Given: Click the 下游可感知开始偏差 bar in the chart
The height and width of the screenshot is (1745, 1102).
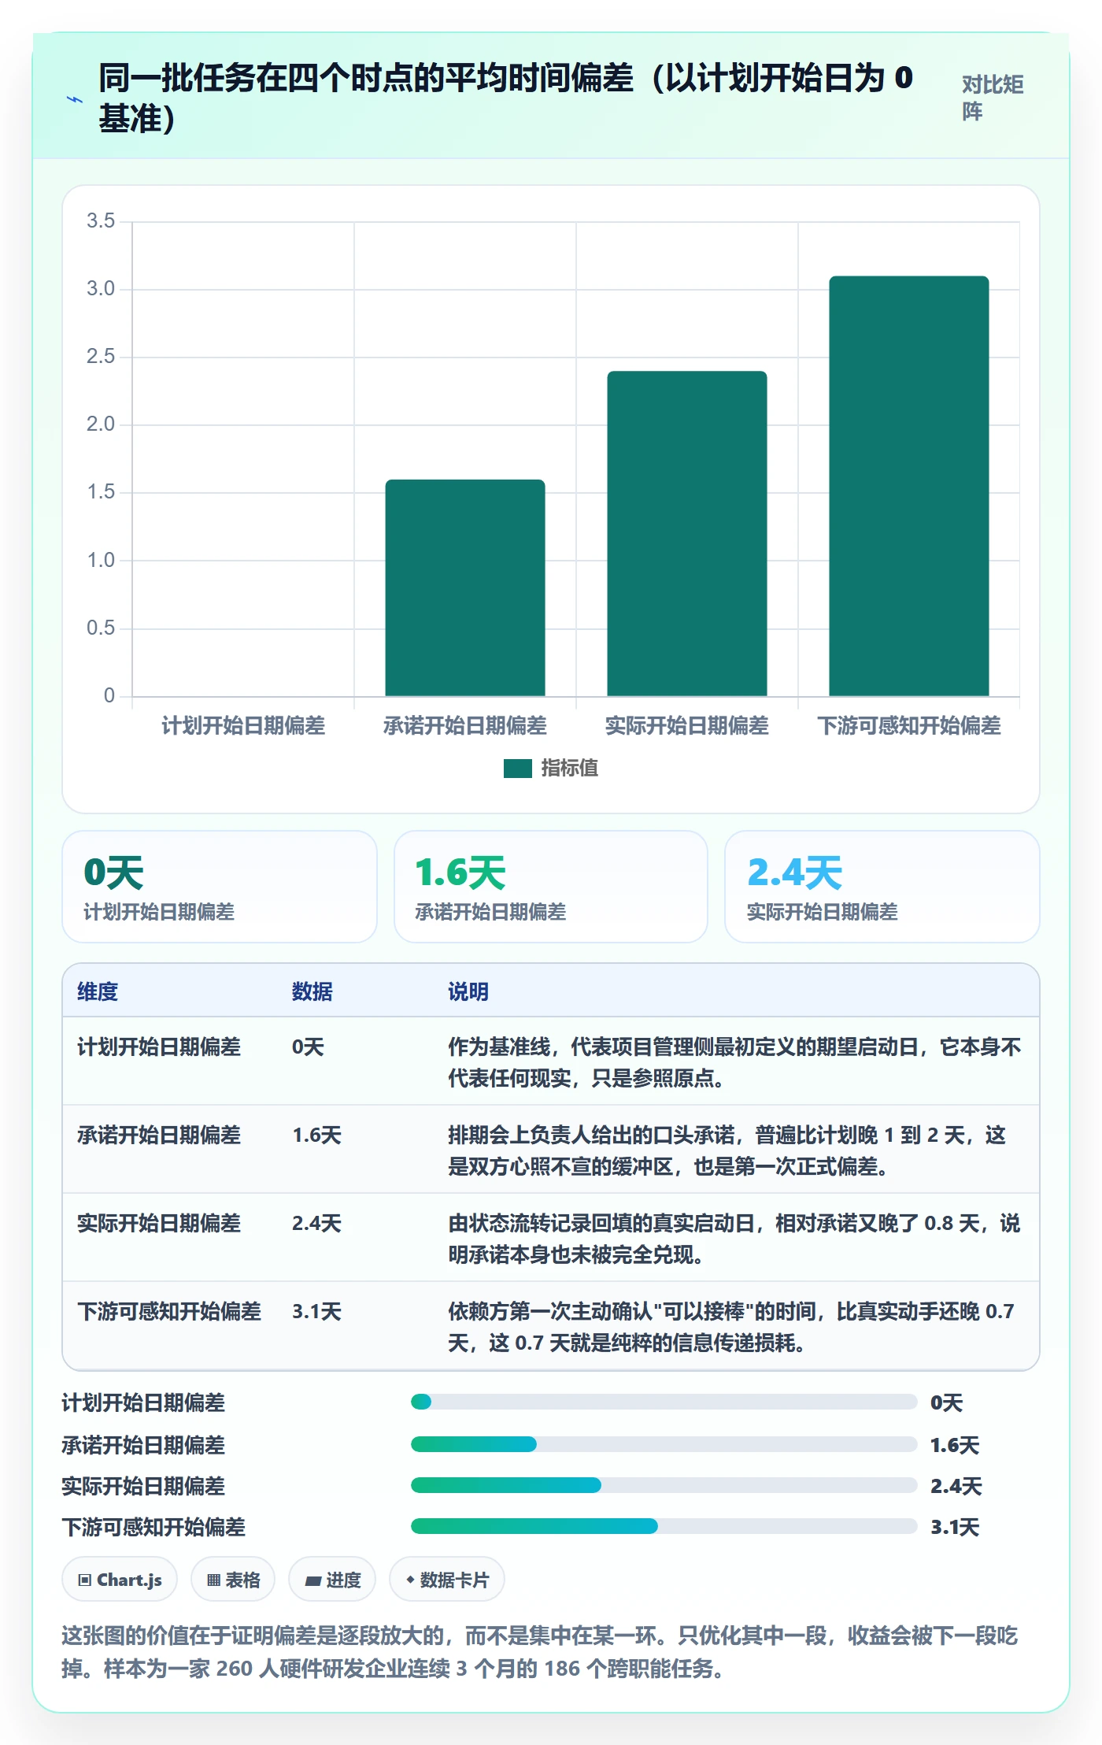Looking at the screenshot, I should click(909, 486).
